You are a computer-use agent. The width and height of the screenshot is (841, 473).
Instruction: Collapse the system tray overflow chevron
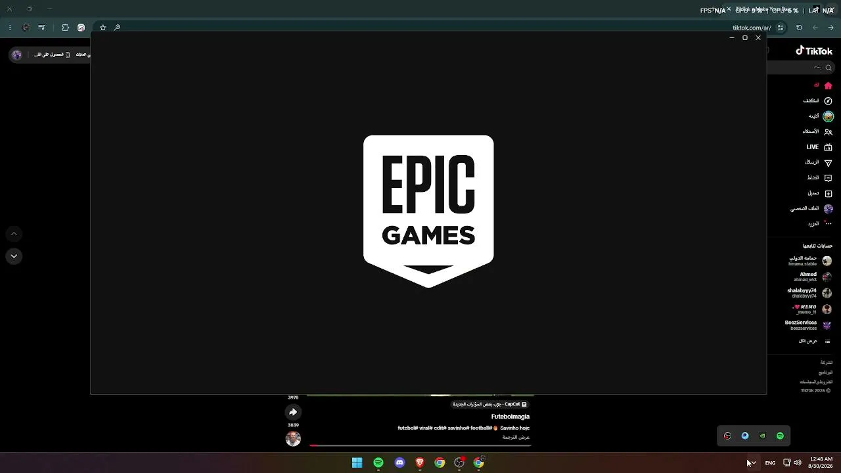[x=753, y=462]
